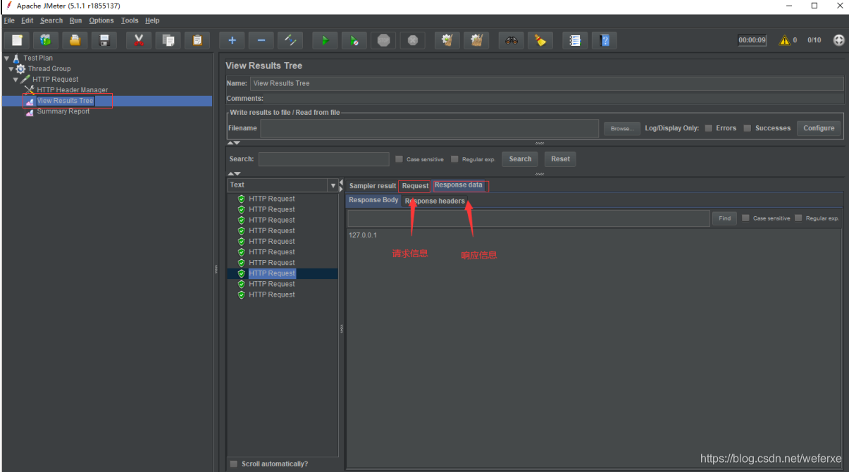
Task: Click the remote engines icon at toolbar end
Action: point(838,40)
